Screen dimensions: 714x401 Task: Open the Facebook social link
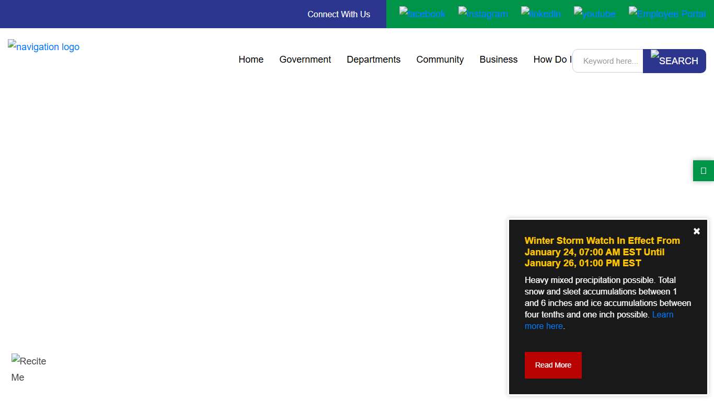click(422, 14)
